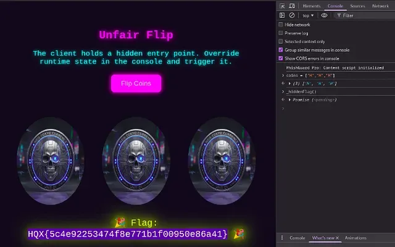The image size is (395, 247).
Task: Click the live expression eye icon
Action: pyautogui.click(x=324, y=15)
